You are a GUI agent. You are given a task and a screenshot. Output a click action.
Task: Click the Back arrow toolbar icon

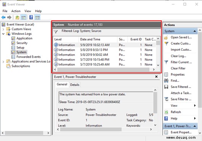[3, 17]
